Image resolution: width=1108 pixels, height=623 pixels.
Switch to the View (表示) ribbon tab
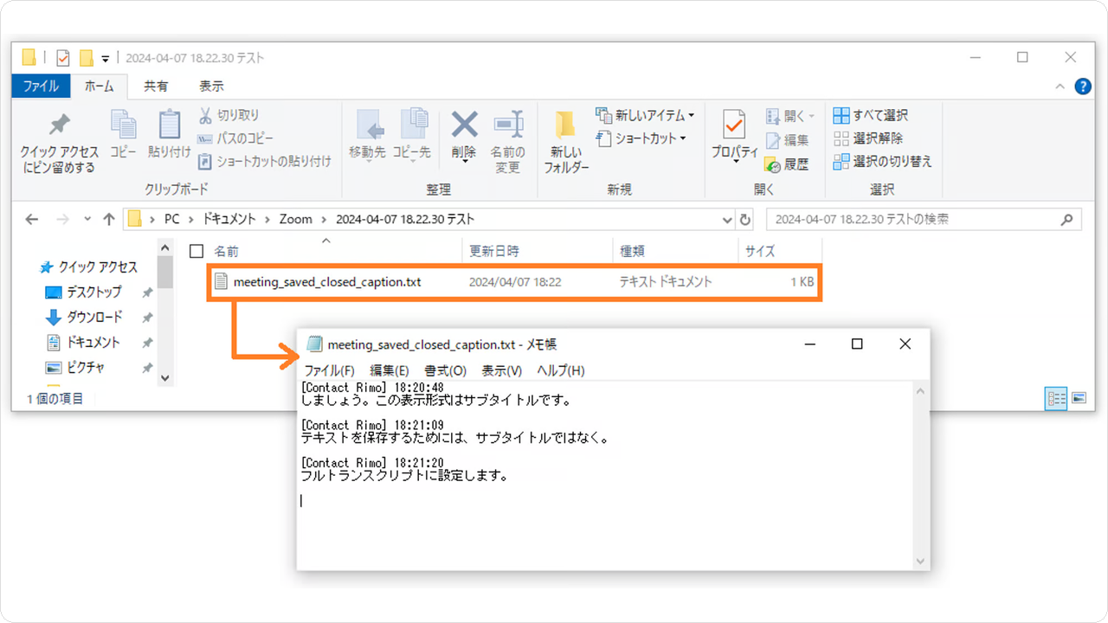click(x=211, y=87)
